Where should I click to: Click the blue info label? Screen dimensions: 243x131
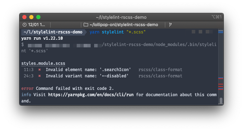point(26,95)
